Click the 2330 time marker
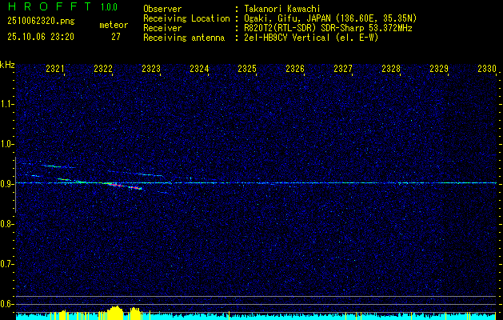This screenshot has height=320, width=503. coord(487,70)
